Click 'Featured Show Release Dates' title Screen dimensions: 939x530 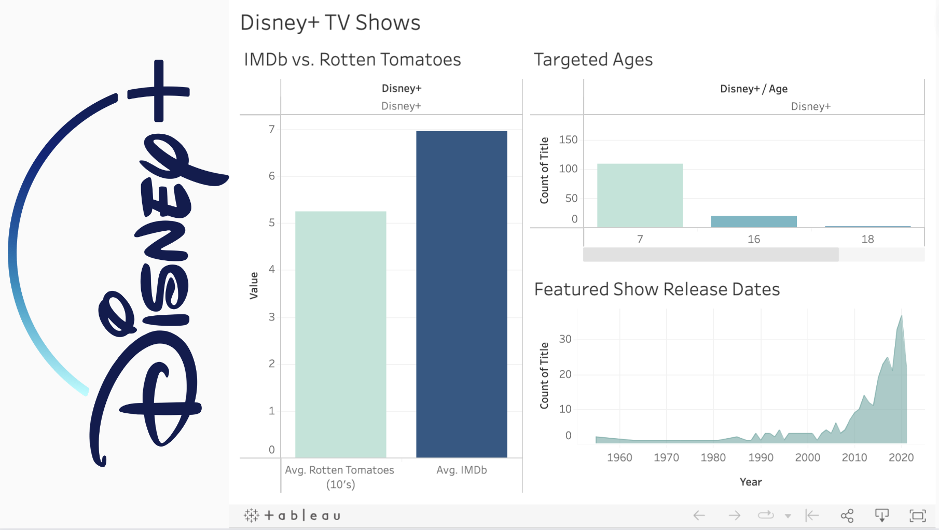[x=657, y=289]
